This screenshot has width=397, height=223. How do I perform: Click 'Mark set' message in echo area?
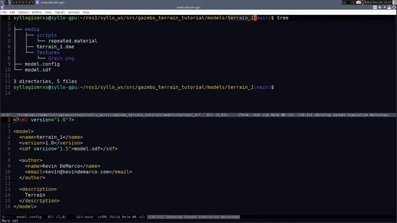click(10, 221)
